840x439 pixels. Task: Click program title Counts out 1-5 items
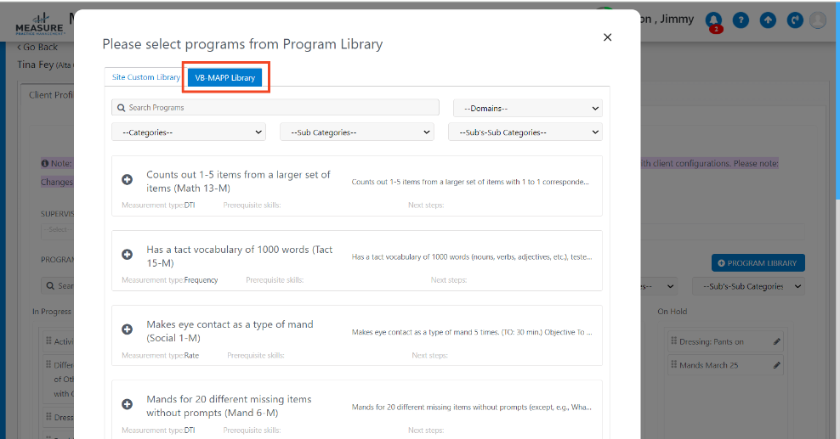[x=238, y=181]
